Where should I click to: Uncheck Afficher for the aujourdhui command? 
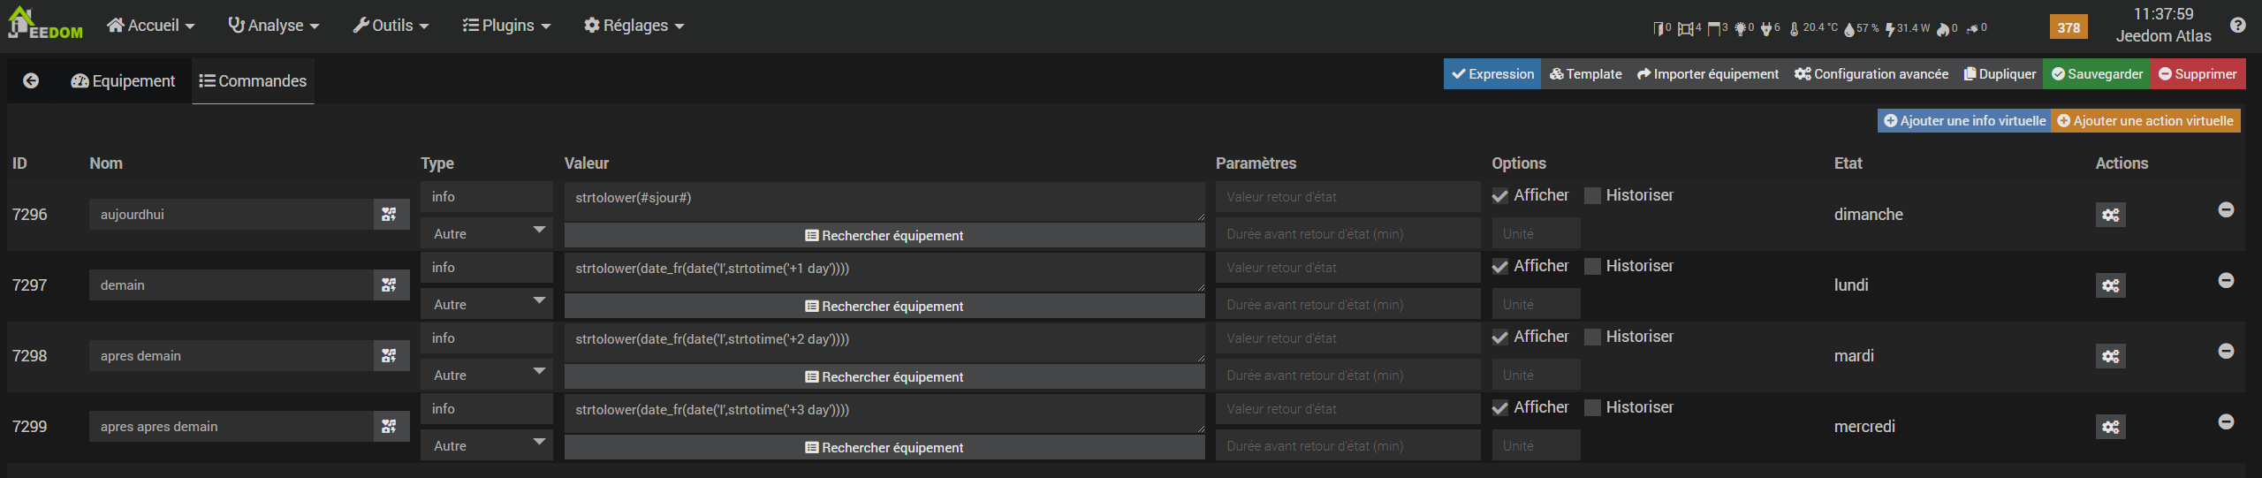[x=1500, y=196]
